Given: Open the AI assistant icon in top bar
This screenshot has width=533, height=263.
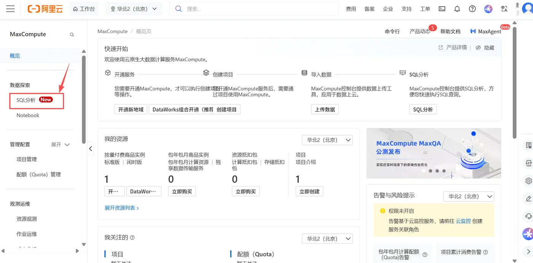Looking at the screenshot, I should [488, 9].
